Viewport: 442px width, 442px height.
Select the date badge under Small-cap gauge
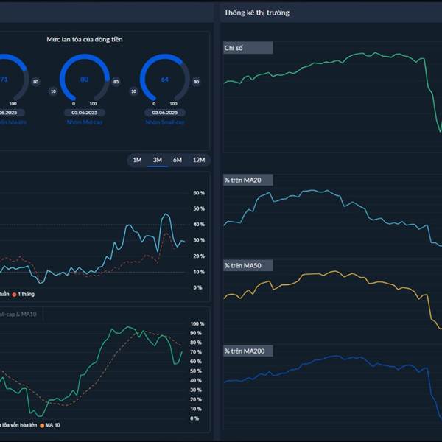pos(165,113)
